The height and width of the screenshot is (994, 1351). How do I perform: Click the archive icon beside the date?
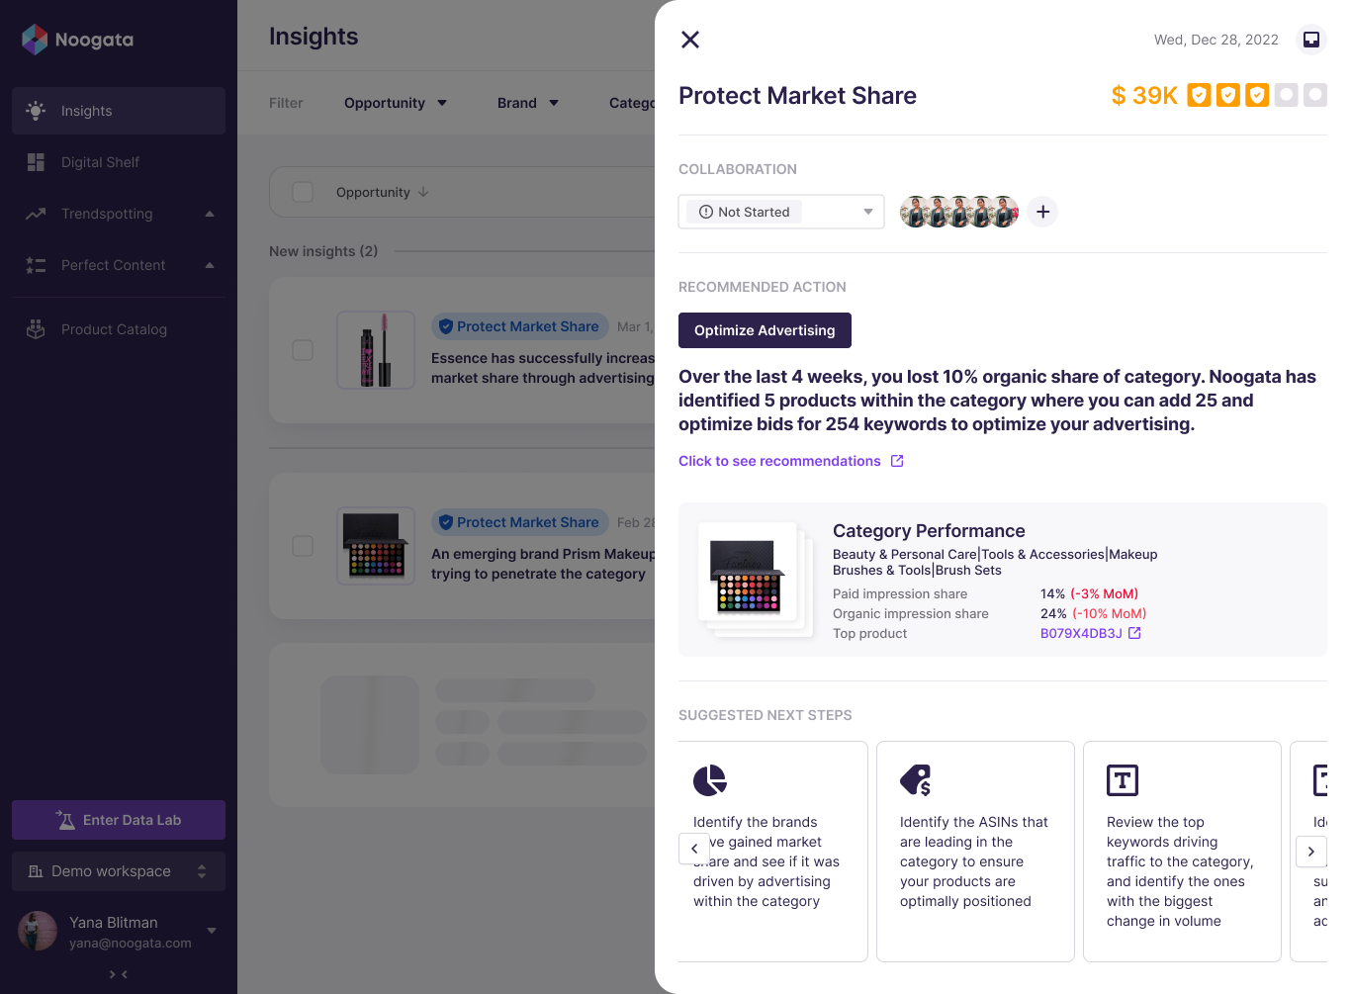coord(1310,40)
